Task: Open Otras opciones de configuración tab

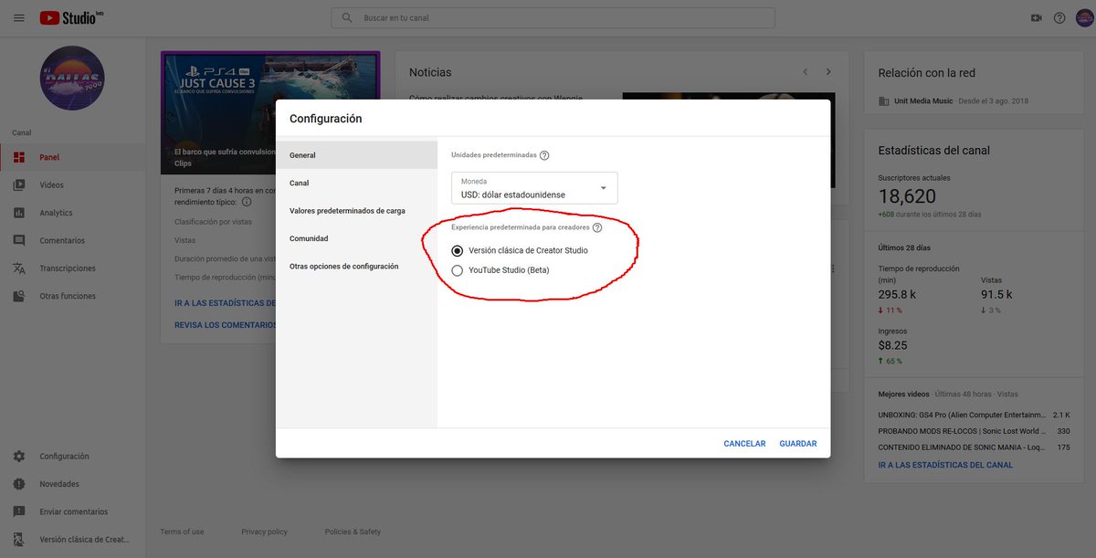Action: [356, 266]
